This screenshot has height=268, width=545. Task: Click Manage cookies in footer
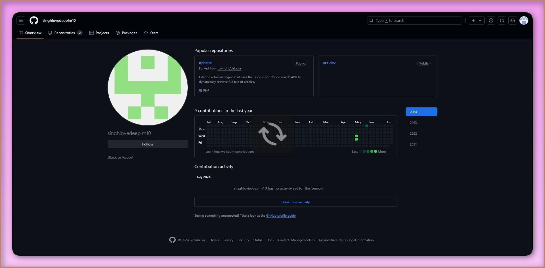click(x=303, y=240)
